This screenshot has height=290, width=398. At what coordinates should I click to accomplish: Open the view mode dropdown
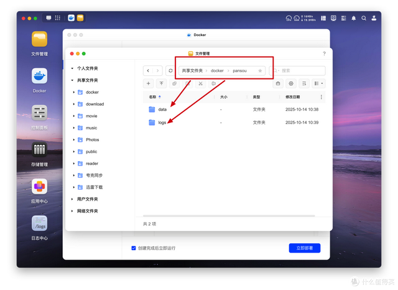[x=318, y=83]
